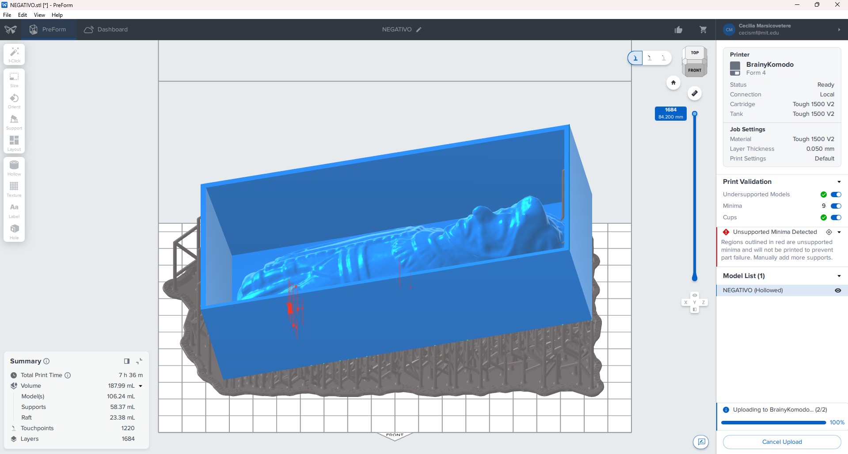Image resolution: width=848 pixels, height=454 pixels.
Task: Reset view with the home icon
Action: click(x=673, y=83)
